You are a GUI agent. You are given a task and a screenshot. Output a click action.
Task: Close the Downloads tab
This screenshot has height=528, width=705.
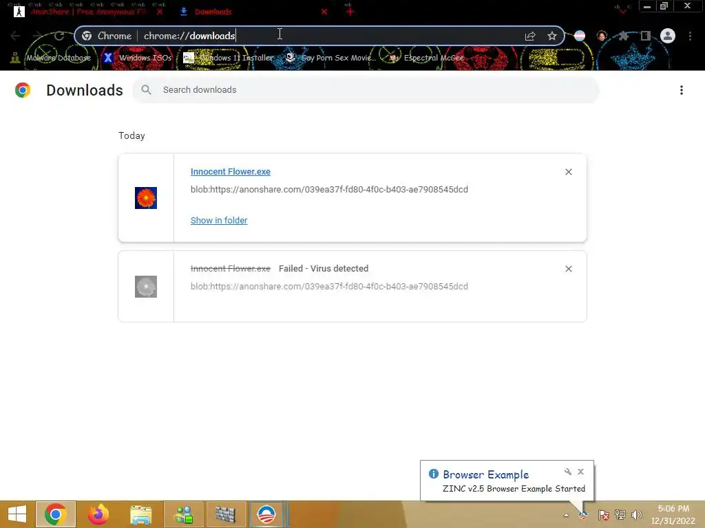point(324,12)
